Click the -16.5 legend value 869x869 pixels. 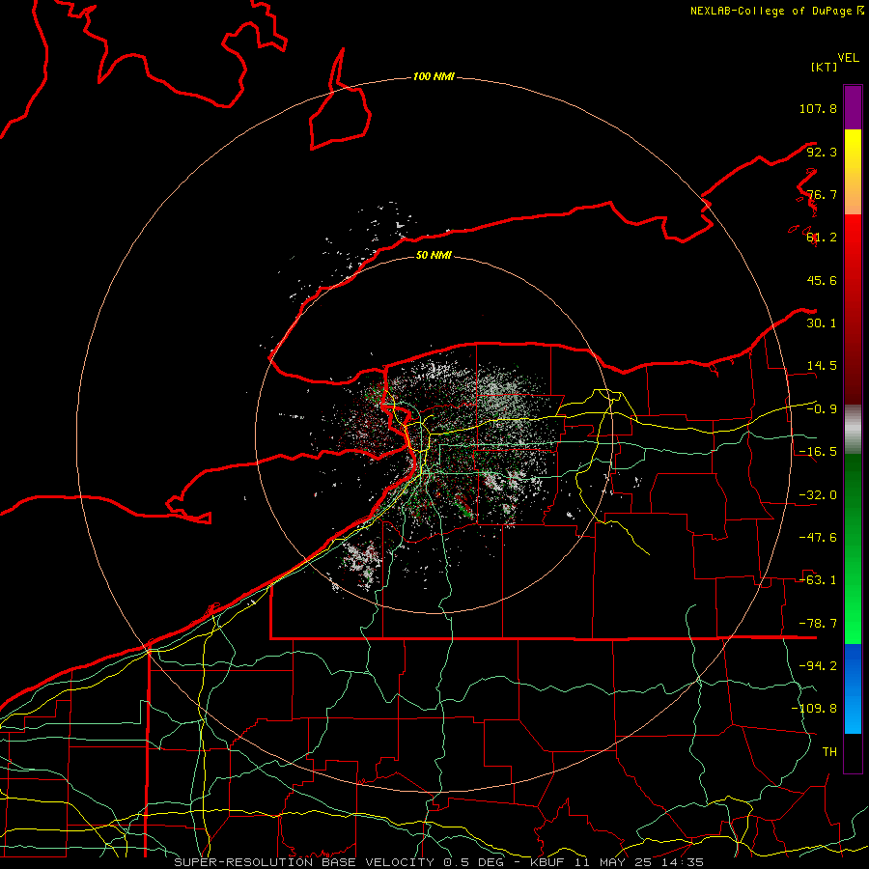point(818,452)
